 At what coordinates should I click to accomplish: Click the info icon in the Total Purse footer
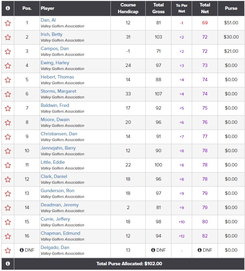(x=8, y=264)
